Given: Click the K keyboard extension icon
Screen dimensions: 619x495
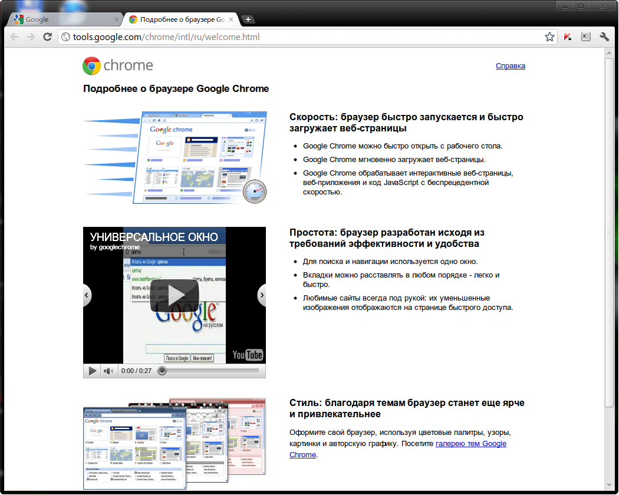Looking at the screenshot, I should [x=585, y=36].
